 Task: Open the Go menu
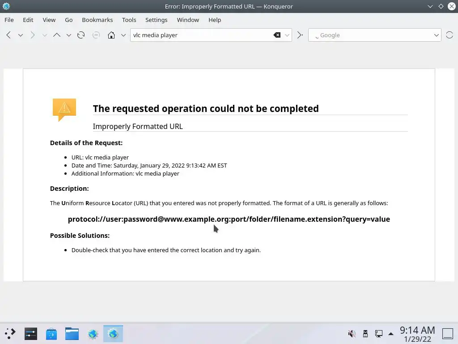point(68,20)
